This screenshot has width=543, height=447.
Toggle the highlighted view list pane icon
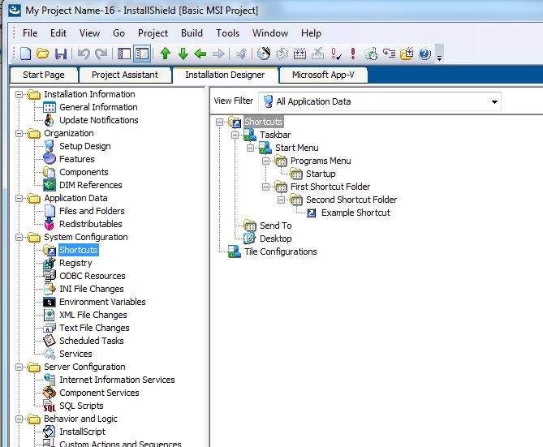[x=142, y=54]
